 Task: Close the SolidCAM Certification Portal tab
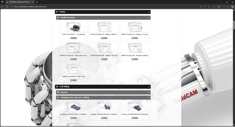33,2
